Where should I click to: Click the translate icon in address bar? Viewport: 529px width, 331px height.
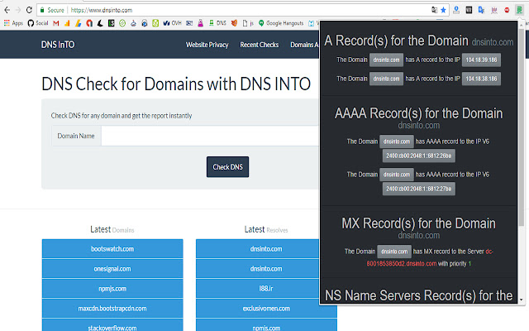(x=434, y=10)
